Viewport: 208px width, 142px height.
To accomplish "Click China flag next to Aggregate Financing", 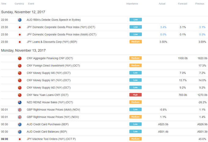I will click(20, 58).
